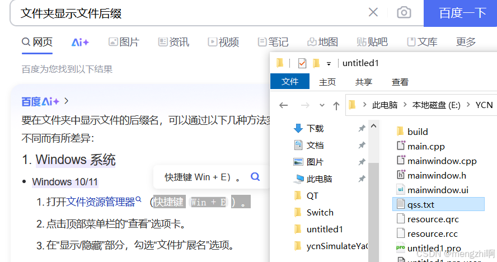Viewport: 497px width, 262px height.
Task: Go up one folder level
Action: [336, 106]
